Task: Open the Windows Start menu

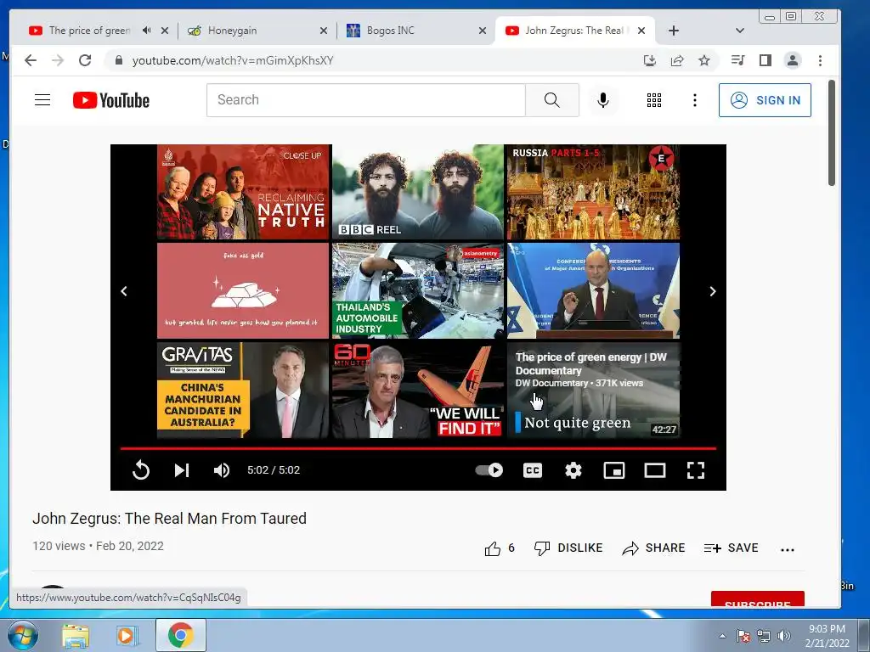Action: point(22,635)
